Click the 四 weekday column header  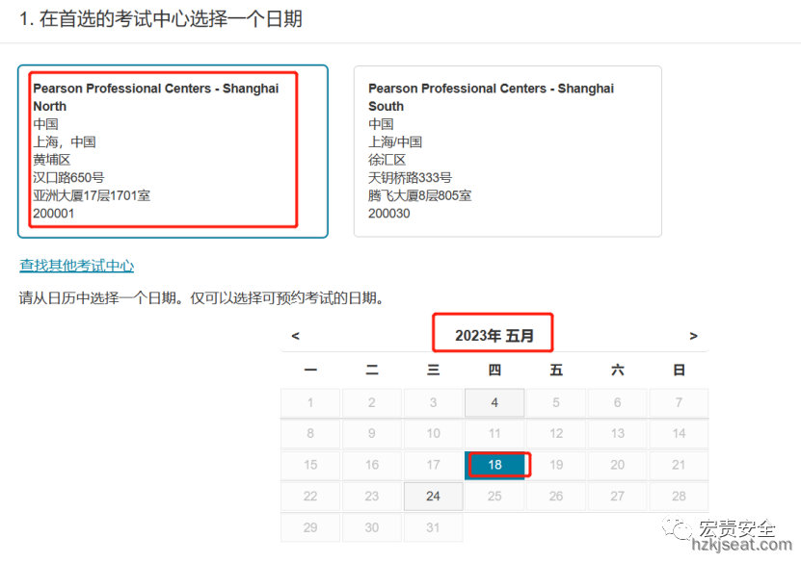point(494,370)
